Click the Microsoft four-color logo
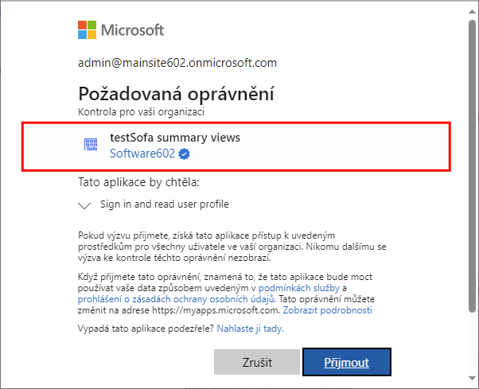This screenshot has width=479, height=389. pyautogui.click(x=87, y=30)
